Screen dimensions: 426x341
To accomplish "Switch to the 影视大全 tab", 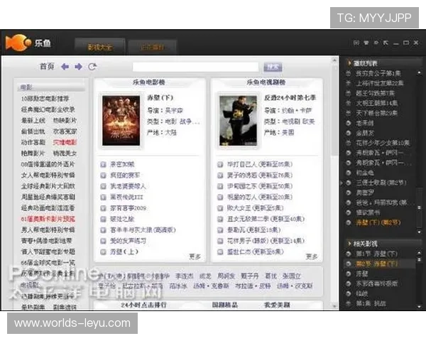I will coord(99,47).
